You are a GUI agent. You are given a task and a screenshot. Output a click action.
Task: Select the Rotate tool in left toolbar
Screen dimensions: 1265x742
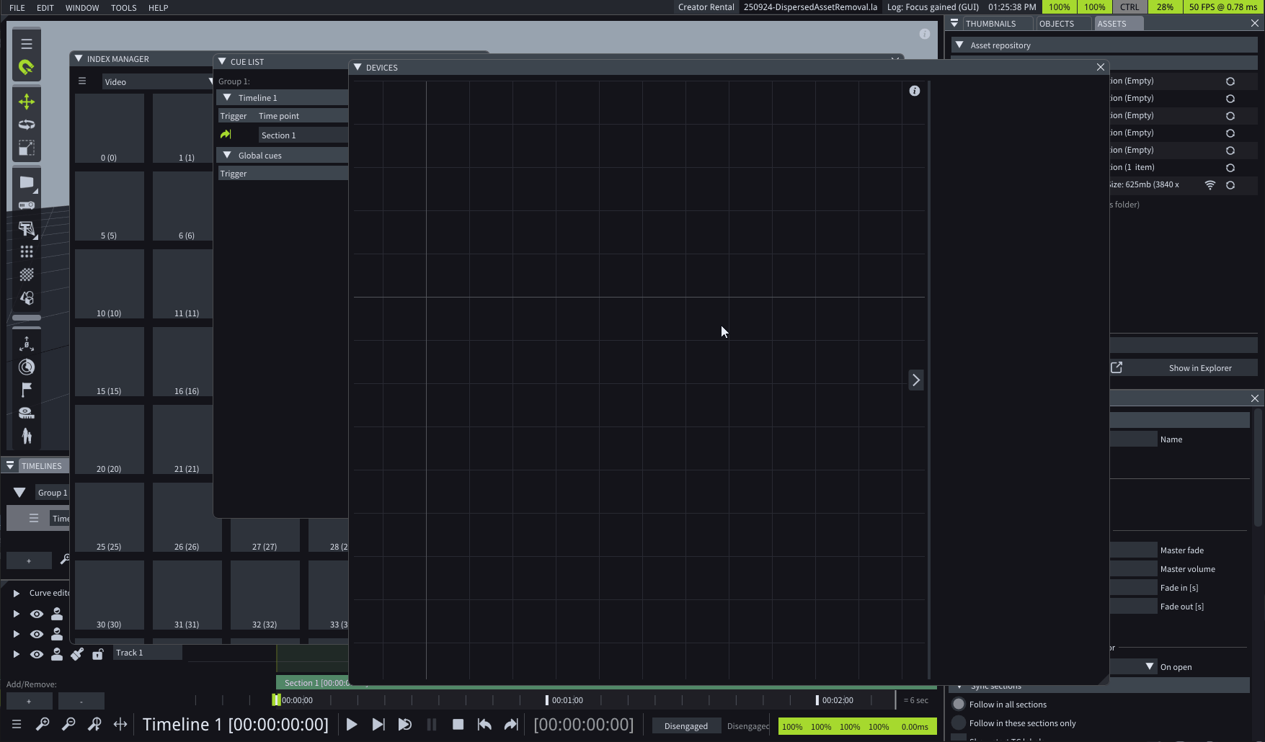click(x=27, y=125)
